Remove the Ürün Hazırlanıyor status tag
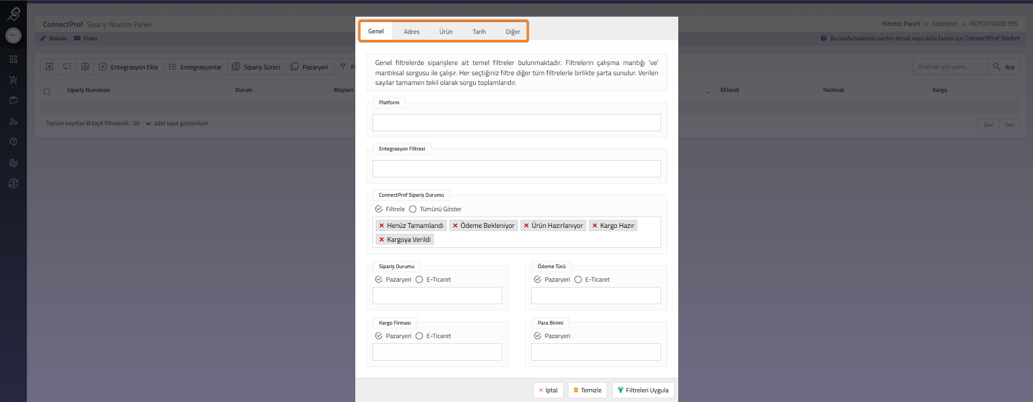1033x402 pixels. (x=526, y=226)
